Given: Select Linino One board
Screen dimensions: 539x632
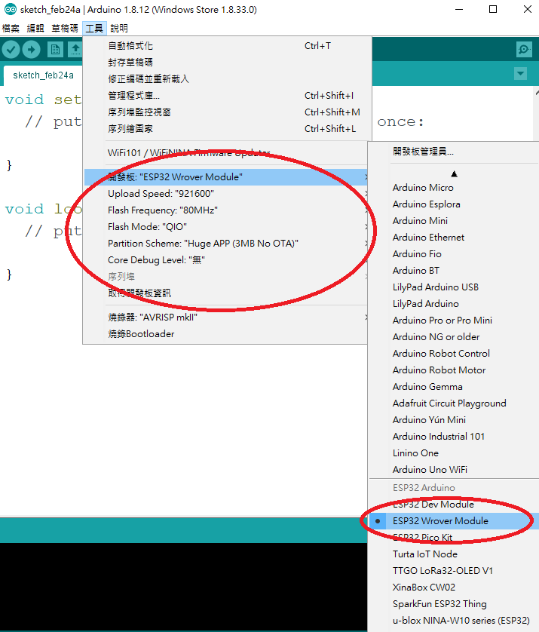Looking at the screenshot, I should point(454,453).
